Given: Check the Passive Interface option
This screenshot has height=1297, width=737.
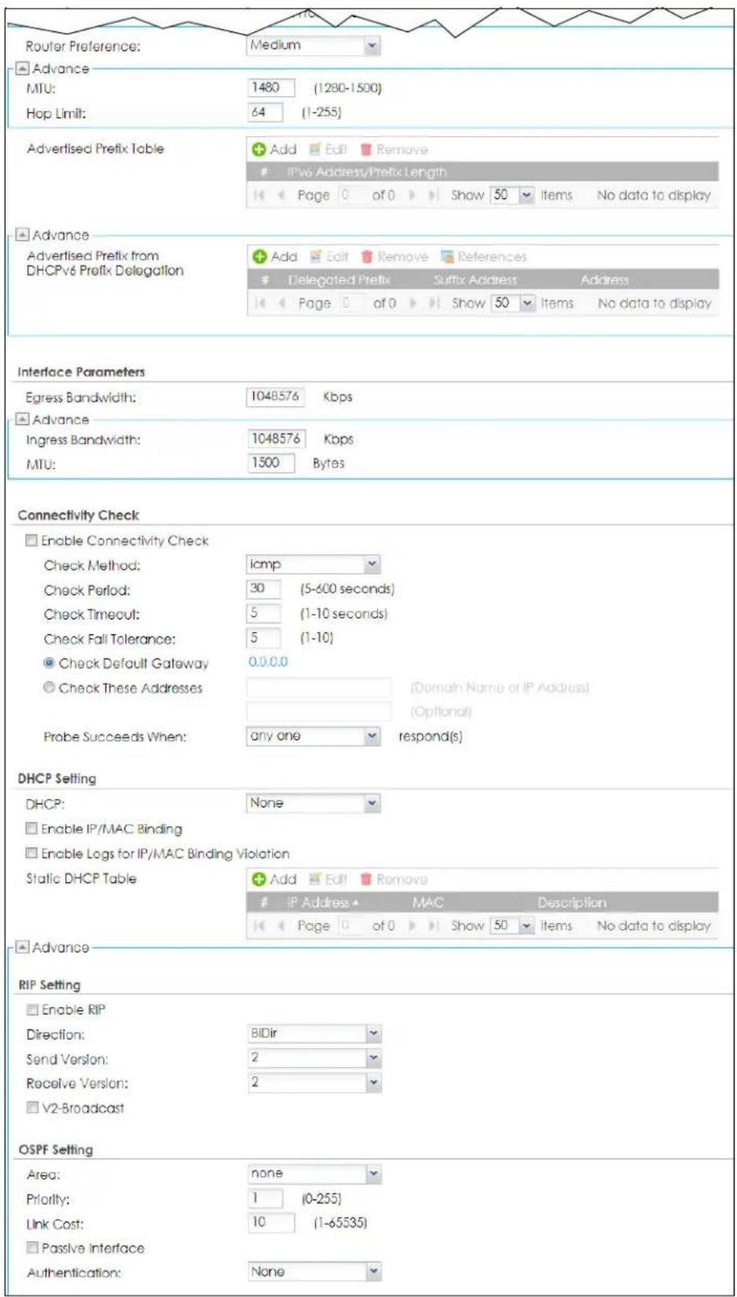Looking at the screenshot, I should 32,1248.
